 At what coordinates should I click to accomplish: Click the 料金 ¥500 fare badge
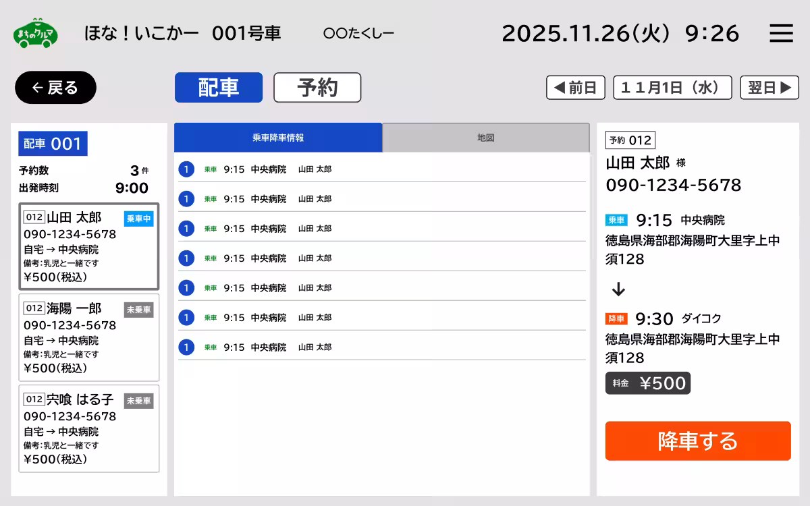pos(647,383)
